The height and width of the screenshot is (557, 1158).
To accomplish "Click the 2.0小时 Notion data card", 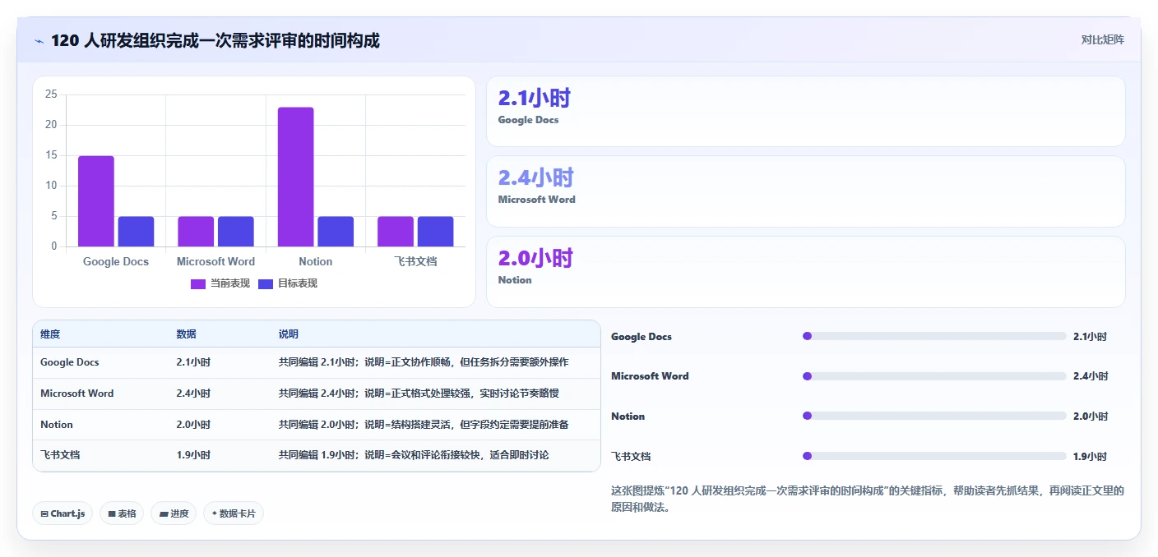I will 805,272.
